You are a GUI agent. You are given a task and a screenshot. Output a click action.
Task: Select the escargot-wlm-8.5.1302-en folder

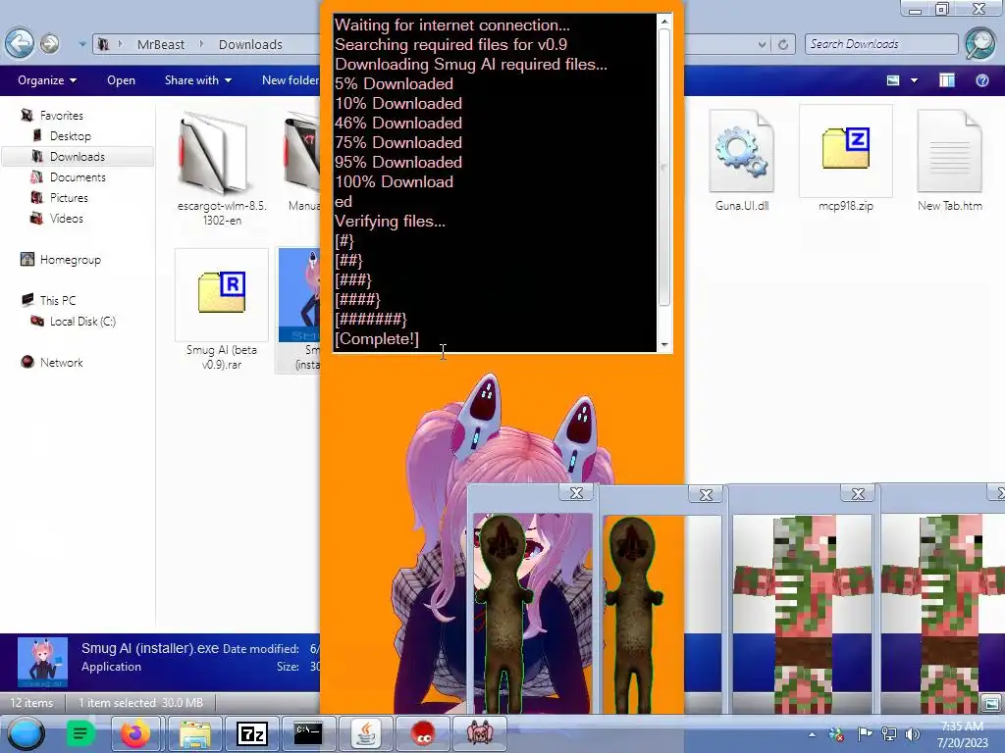pos(222,169)
